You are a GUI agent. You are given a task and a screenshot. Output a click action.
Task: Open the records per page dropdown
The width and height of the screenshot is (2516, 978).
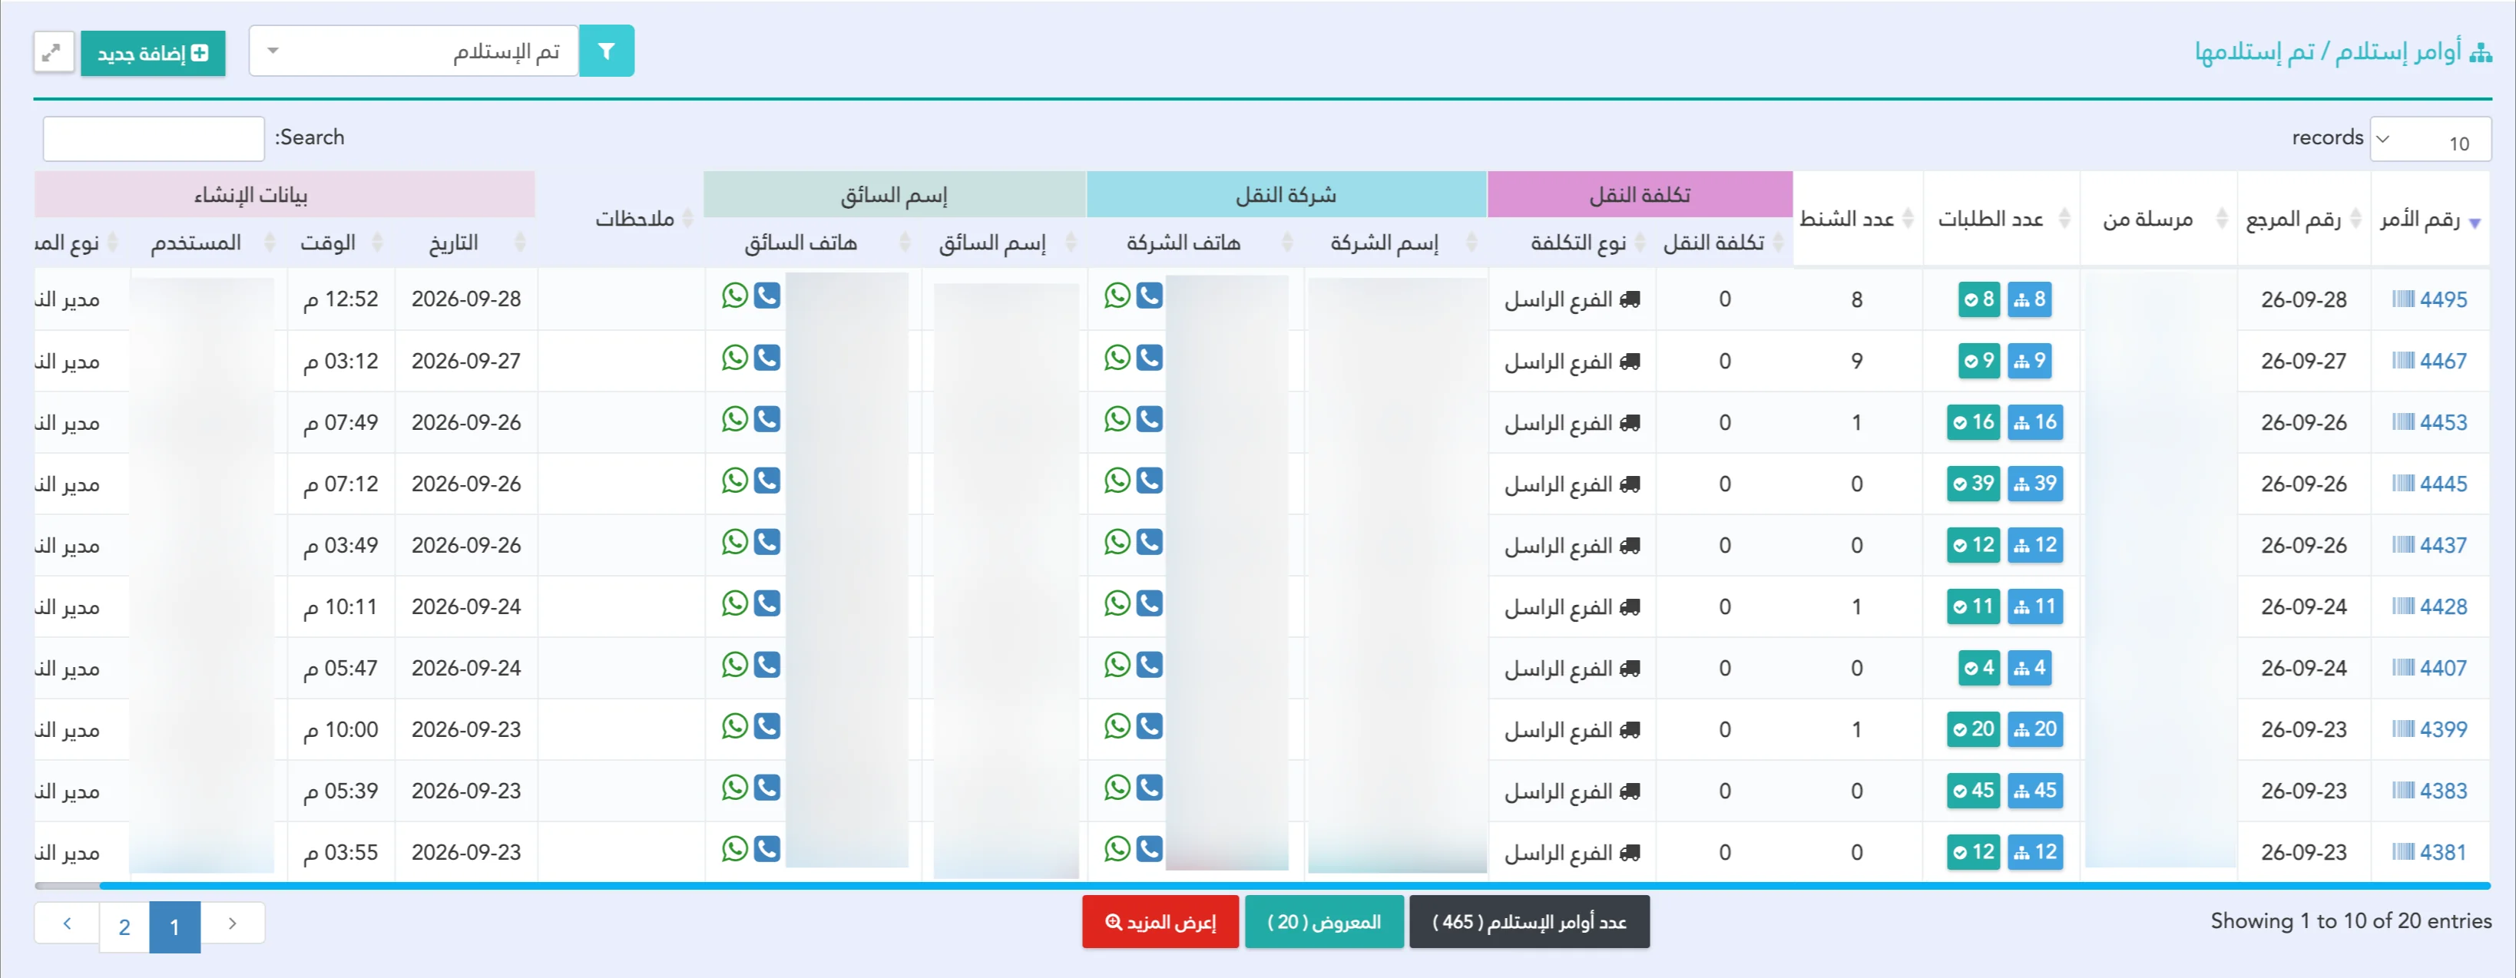point(2431,140)
